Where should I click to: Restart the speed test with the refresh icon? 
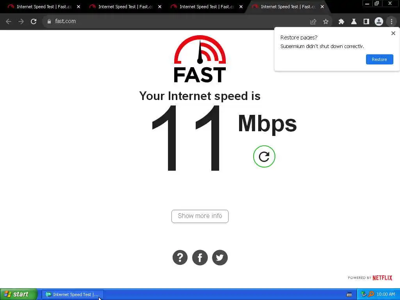(264, 156)
